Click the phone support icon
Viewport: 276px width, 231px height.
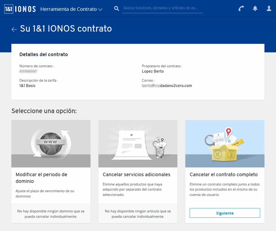pos(241,8)
